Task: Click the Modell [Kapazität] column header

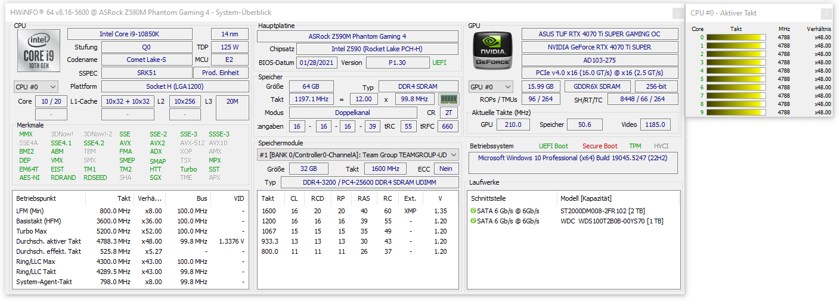Action: 618,198
